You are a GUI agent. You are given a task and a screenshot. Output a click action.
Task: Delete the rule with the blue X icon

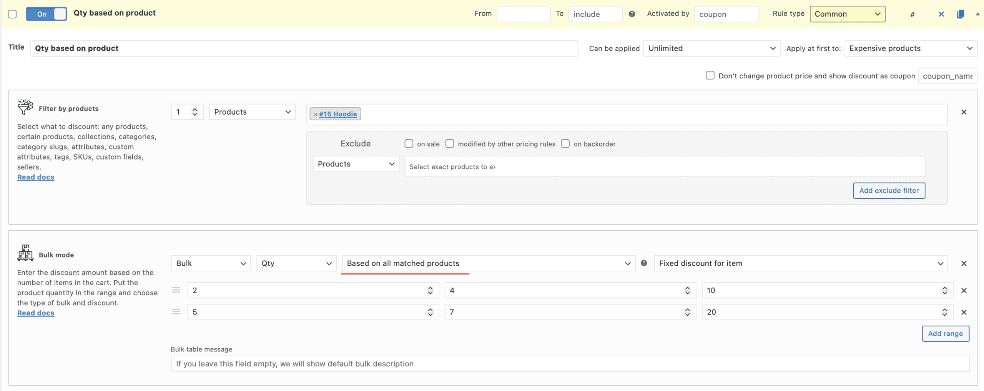941,14
